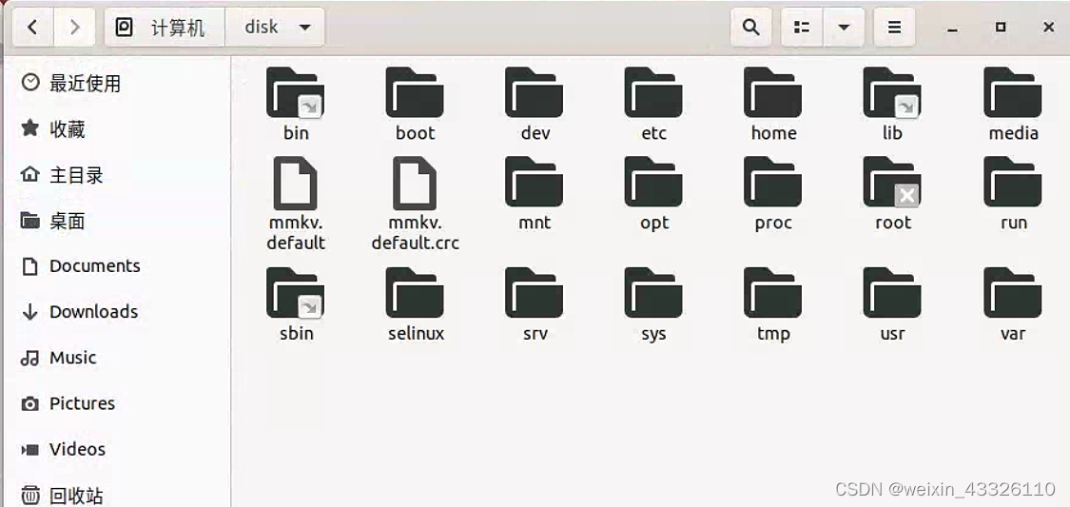Image resolution: width=1070 pixels, height=507 pixels.
Task: Select the 计算机 path segment
Action: tap(165, 28)
